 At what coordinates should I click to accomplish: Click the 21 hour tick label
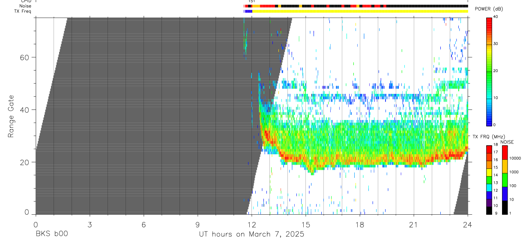[414, 224]
